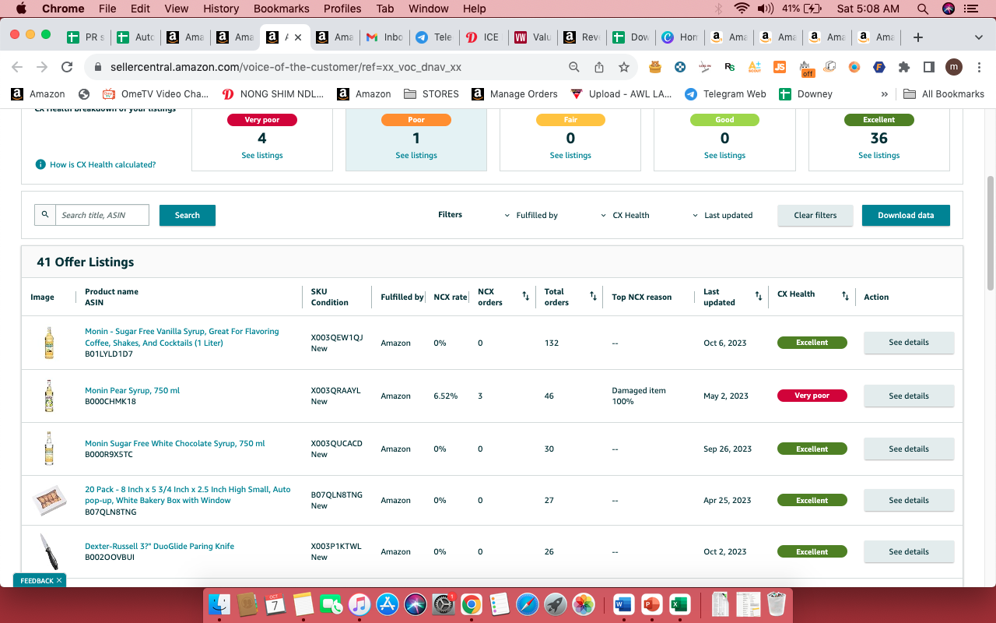This screenshot has height=623, width=996.
Task: Open the Window menu
Action: (429, 9)
